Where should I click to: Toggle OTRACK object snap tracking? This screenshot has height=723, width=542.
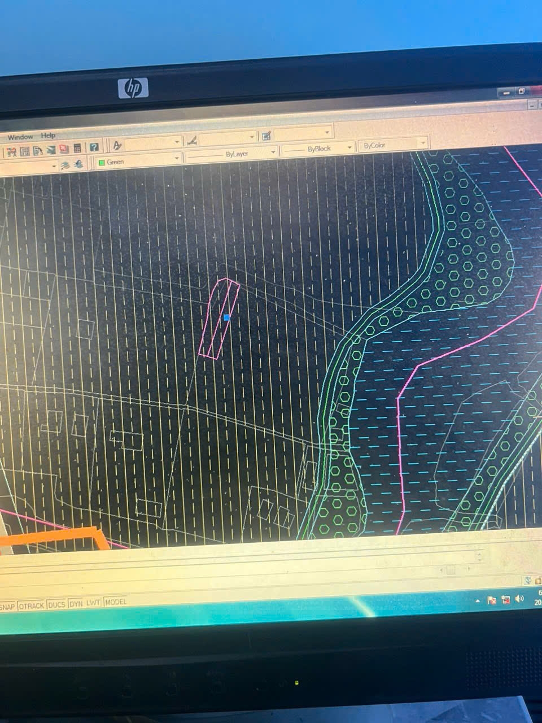pyautogui.click(x=30, y=606)
